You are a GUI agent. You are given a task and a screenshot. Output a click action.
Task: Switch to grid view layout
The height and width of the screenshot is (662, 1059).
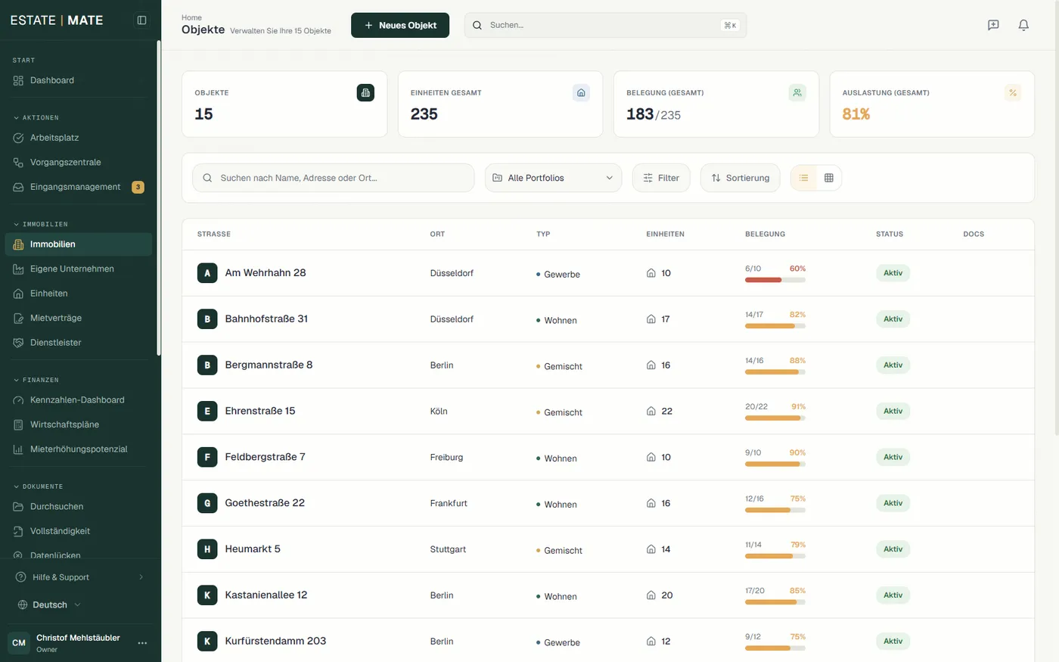[829, 178]
